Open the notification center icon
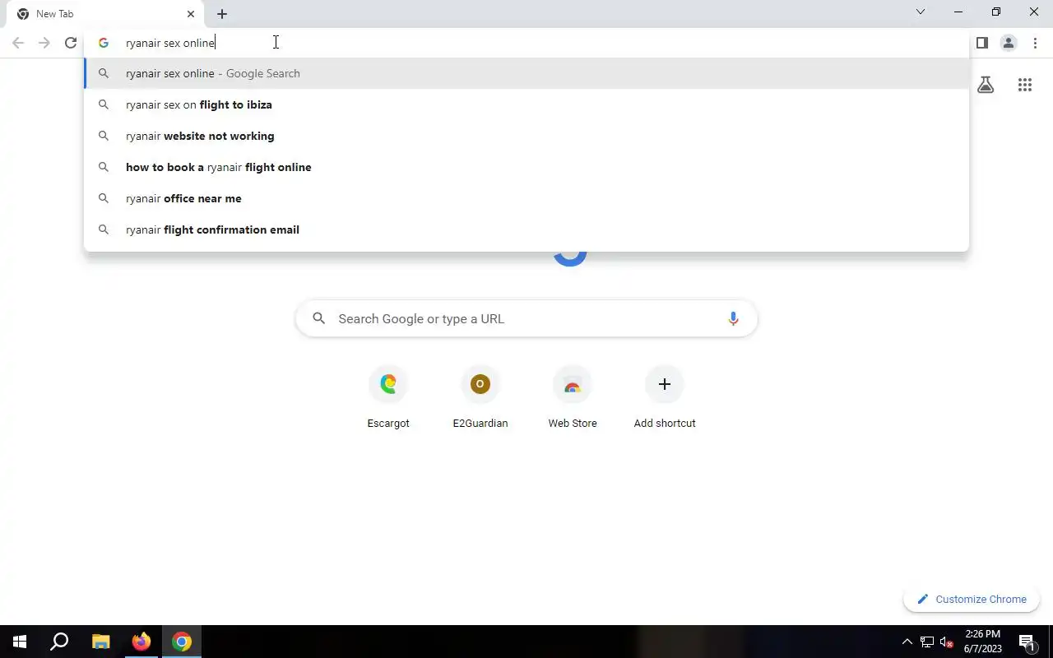1053x658 pixels. 1027,642
